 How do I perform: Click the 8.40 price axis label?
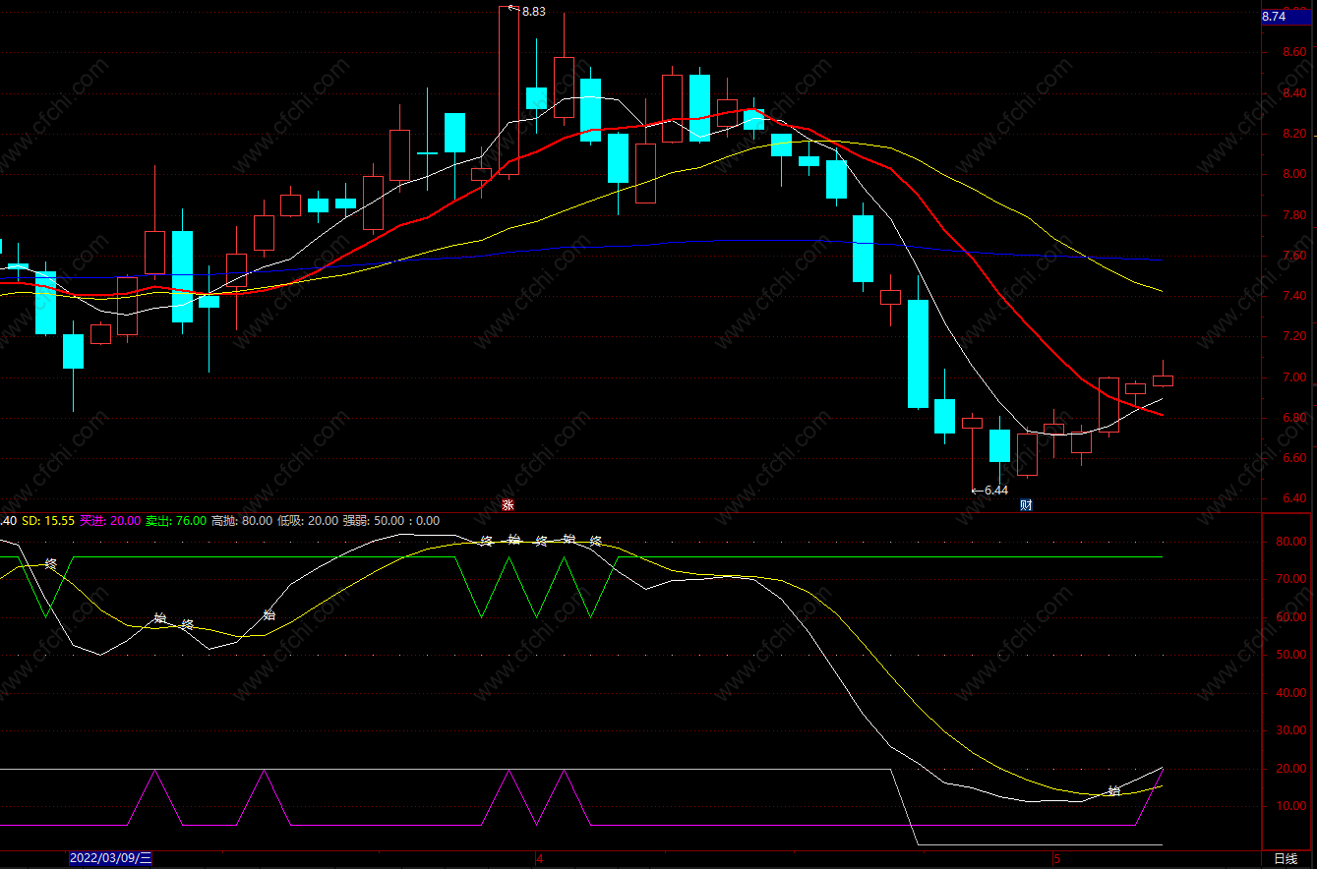click(x=1294, y=93)
